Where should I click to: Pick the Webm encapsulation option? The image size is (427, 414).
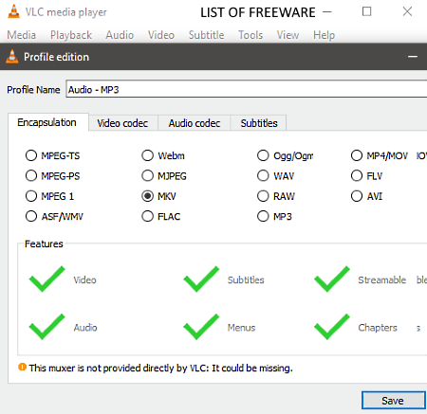pyautogui.click(x=147, y=155)
